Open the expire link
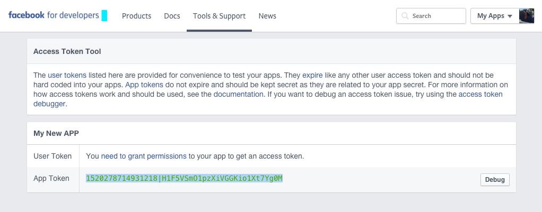542x212 pixels. coord(312,75)
